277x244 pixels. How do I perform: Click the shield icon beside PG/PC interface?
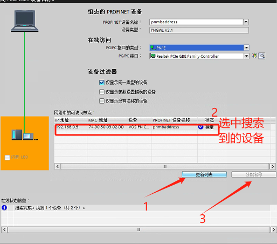pos(254,56)
